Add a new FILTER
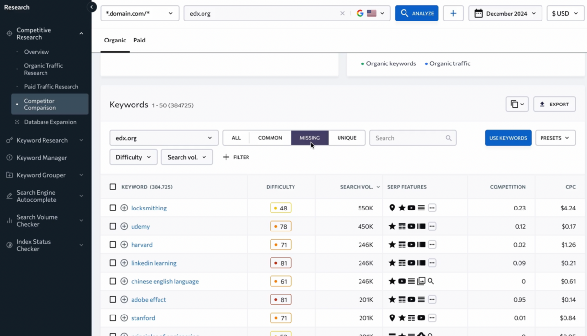The image size is (587, 336). pyautogui.click(x=236, y=157)
